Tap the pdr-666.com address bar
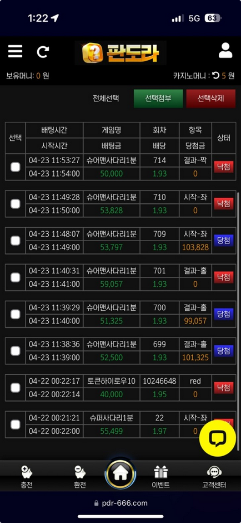This screenshot has height=523, width=241. coord(120,503)
